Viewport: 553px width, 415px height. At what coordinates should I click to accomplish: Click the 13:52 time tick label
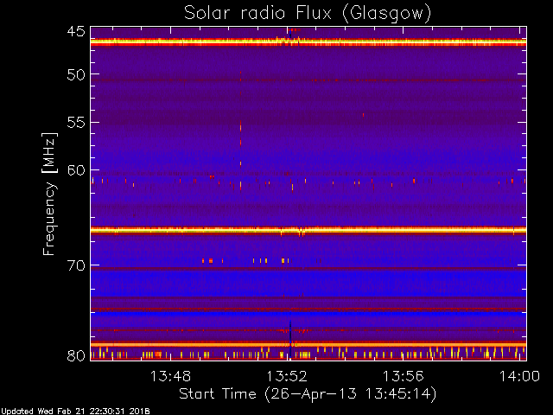point(287,376)
